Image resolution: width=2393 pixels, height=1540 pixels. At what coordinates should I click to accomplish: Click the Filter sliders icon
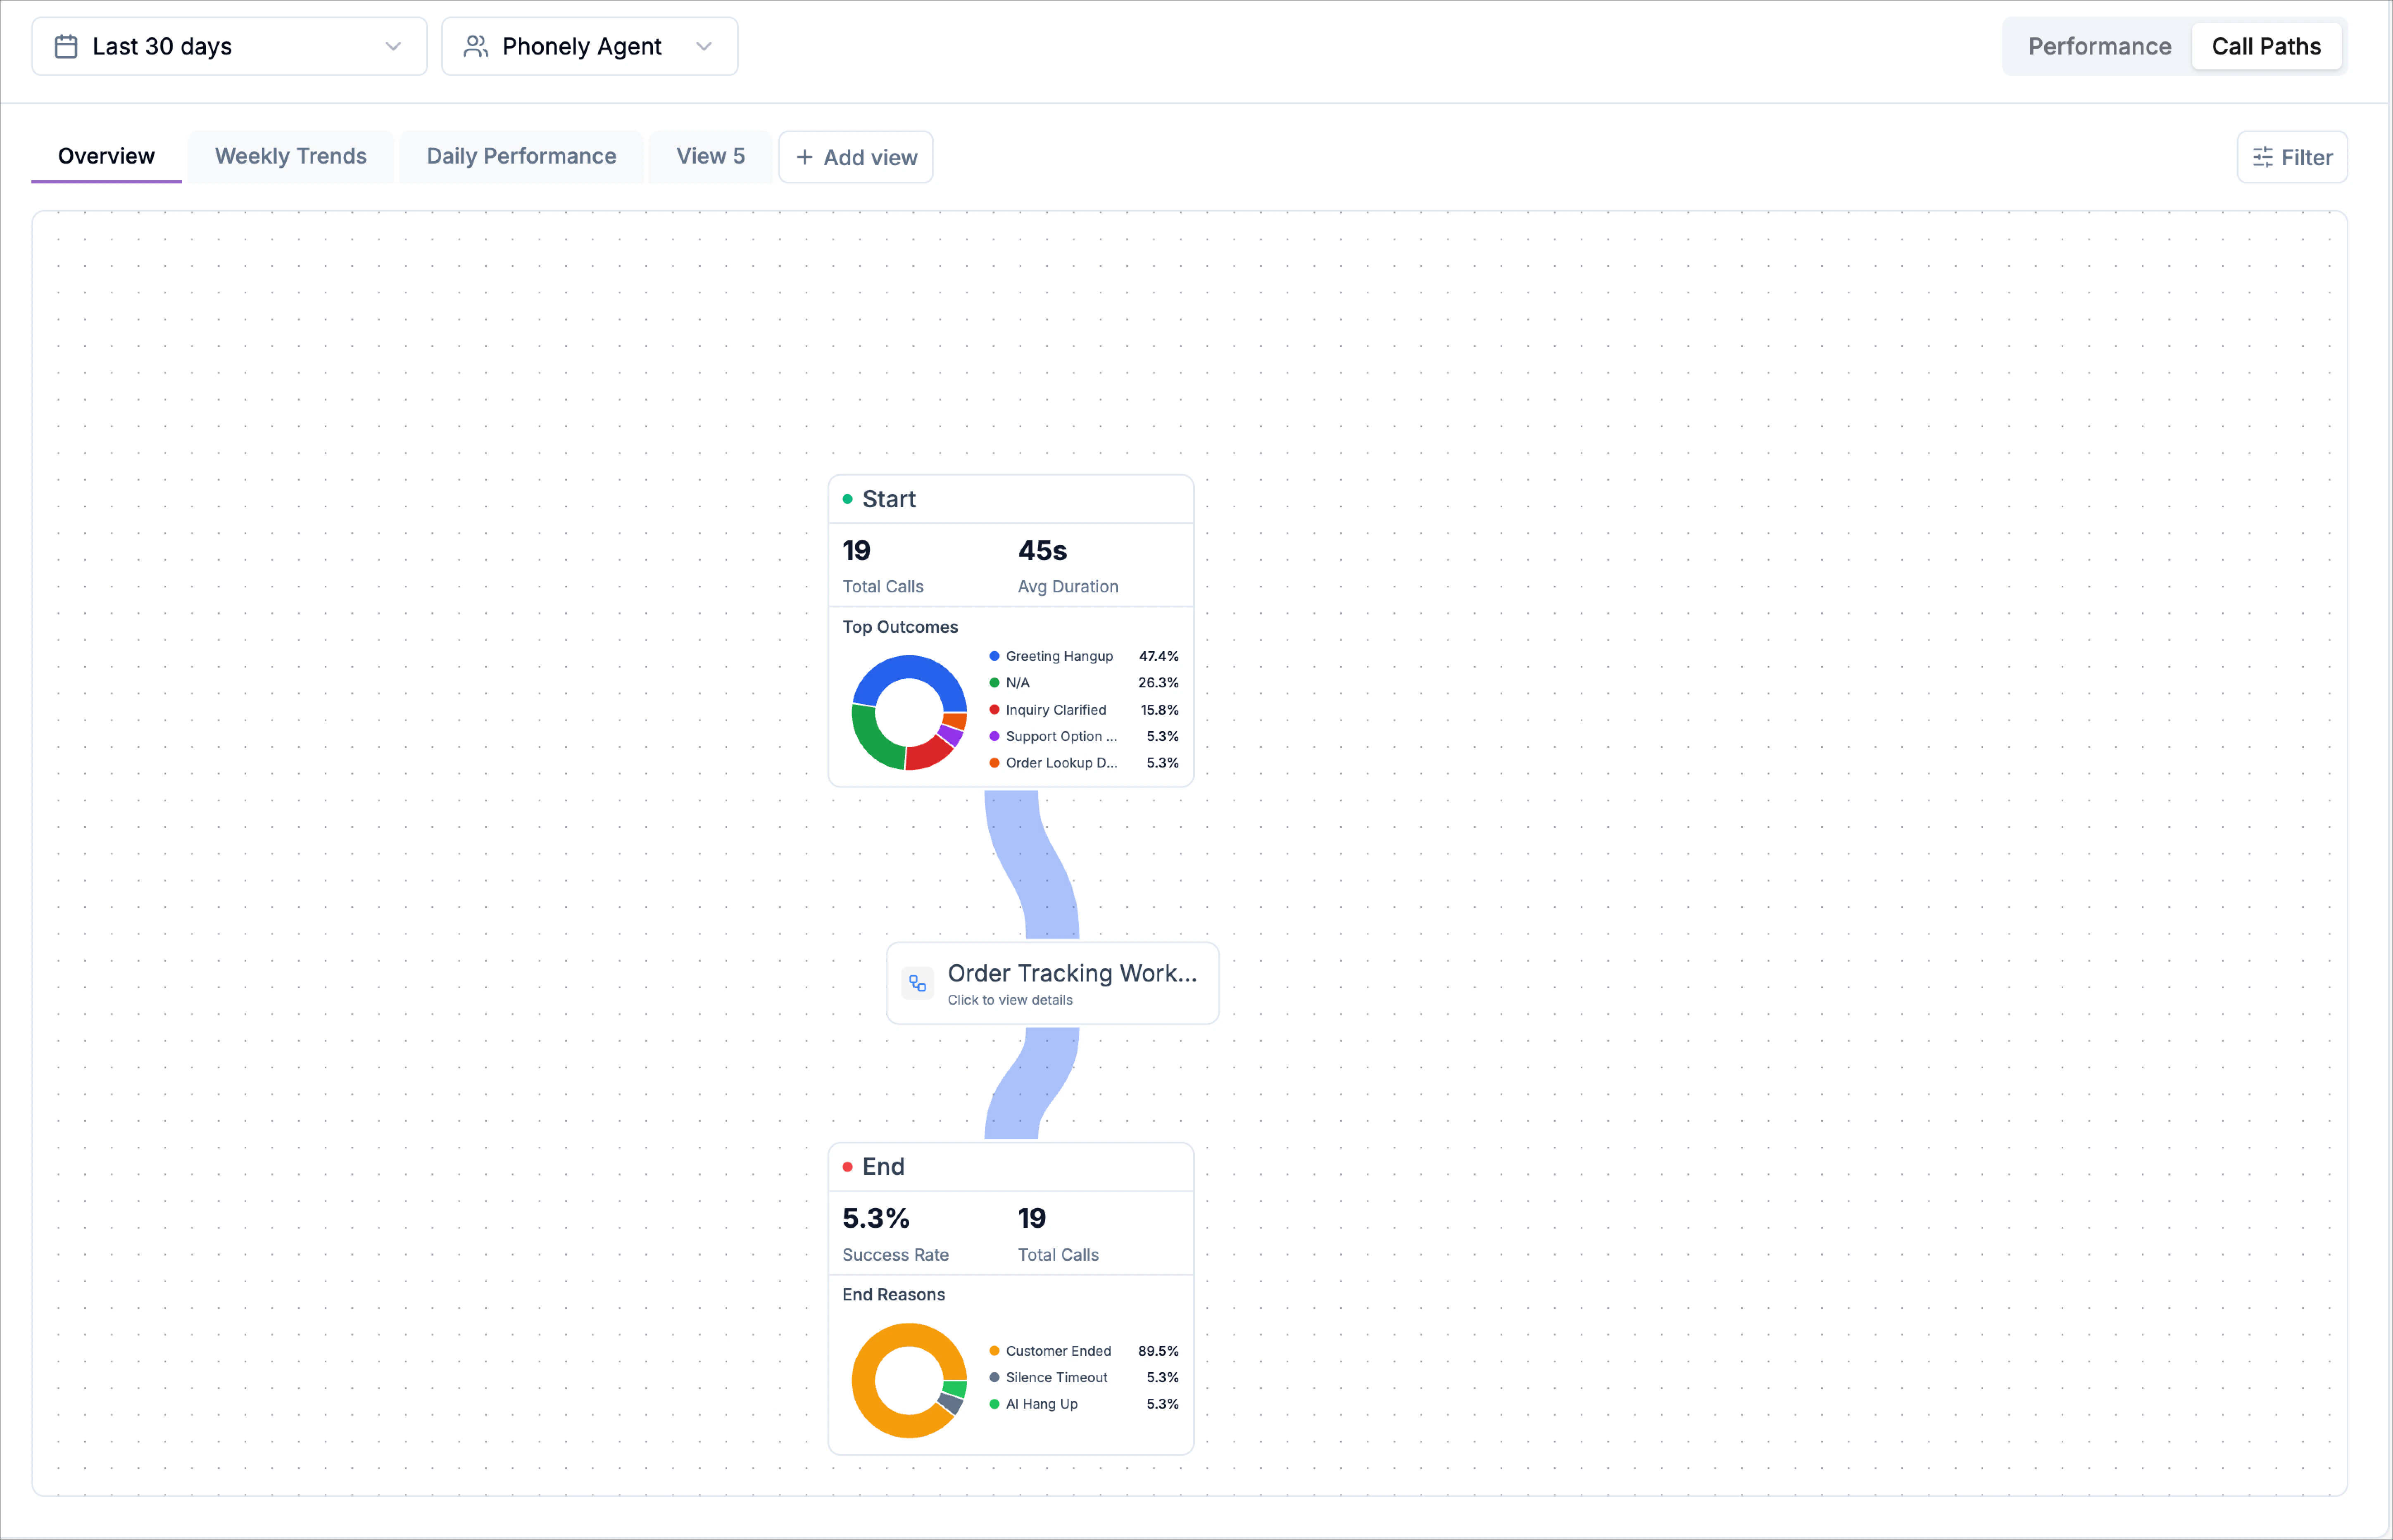[x=2263, y=158]
